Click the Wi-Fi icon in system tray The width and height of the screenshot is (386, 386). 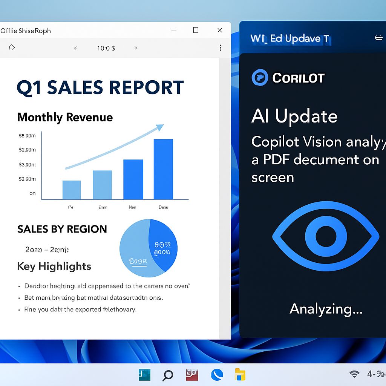(354, 374)
